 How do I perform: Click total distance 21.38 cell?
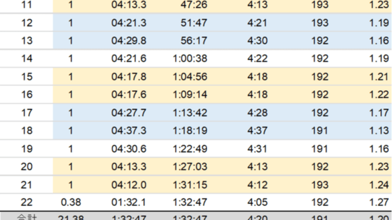coord(71,217)
